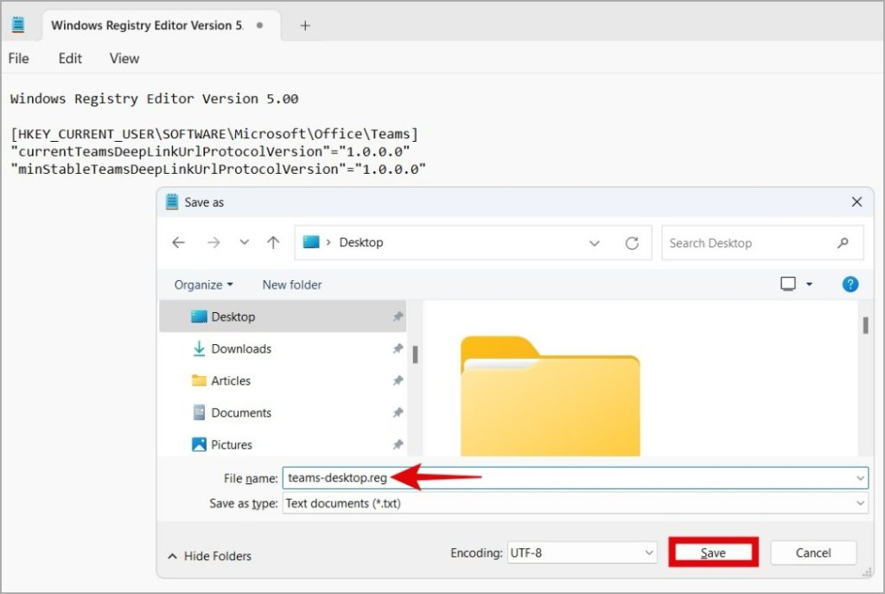Add a new Notepad tab with plus button

coord(305,25)
